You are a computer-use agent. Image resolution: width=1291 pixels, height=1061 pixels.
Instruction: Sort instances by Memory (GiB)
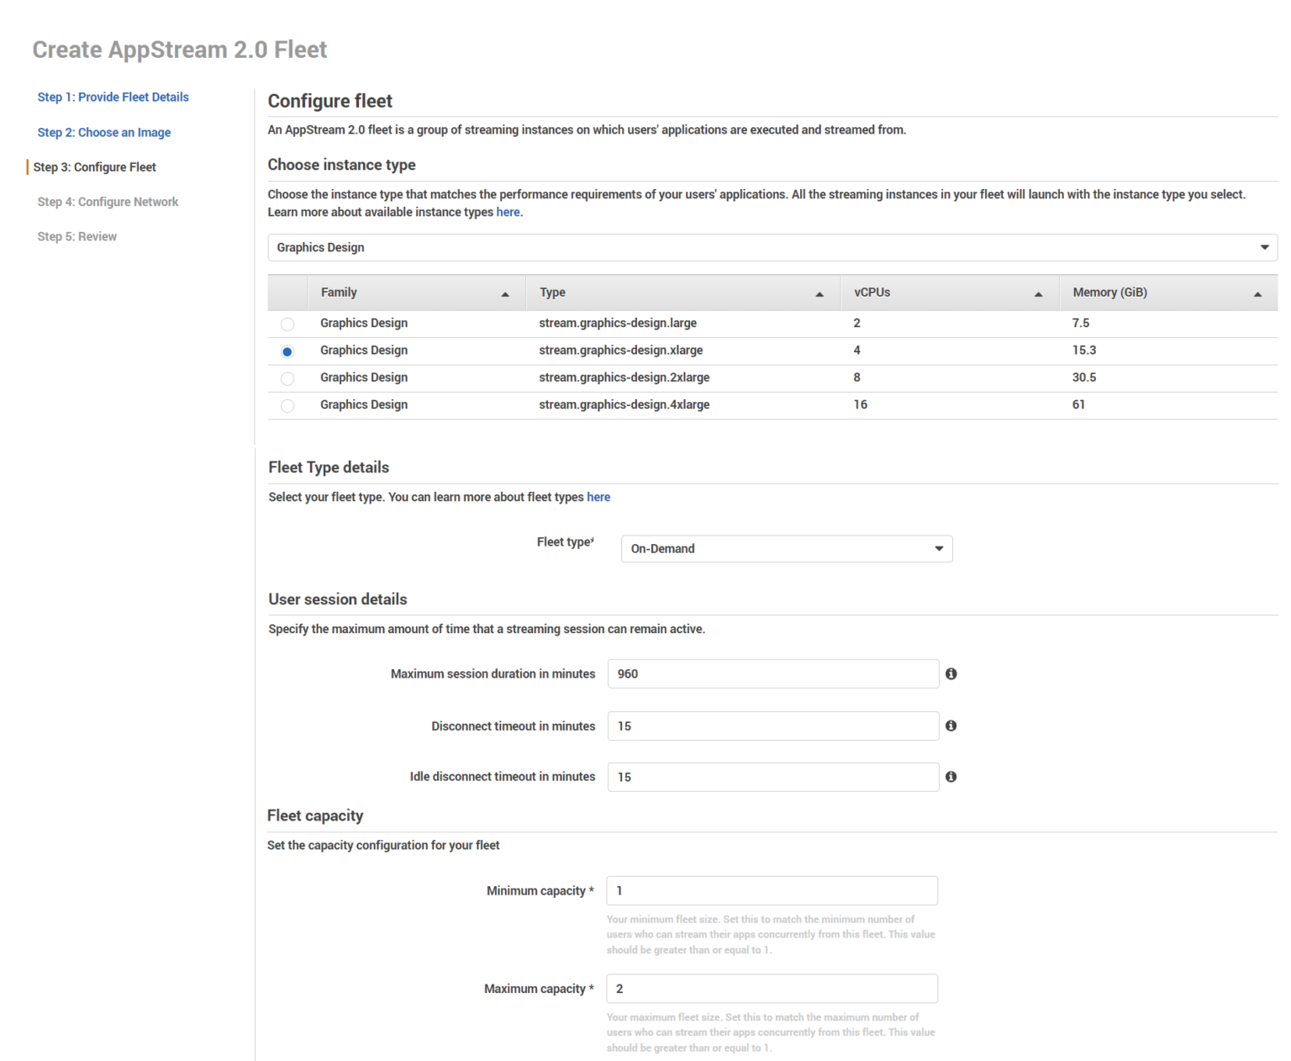[x=1258, y=293]
